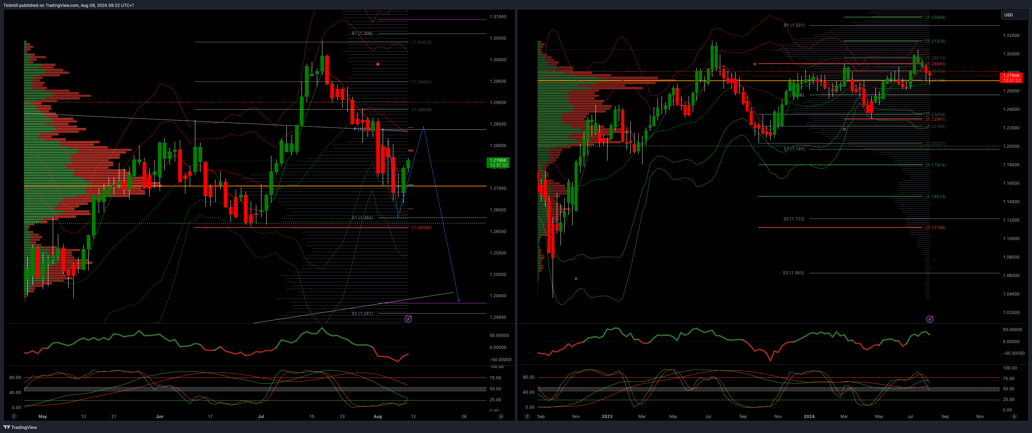Click the 2024 label on right time axis
The image size is (1032, 433).
click(809, 416)
